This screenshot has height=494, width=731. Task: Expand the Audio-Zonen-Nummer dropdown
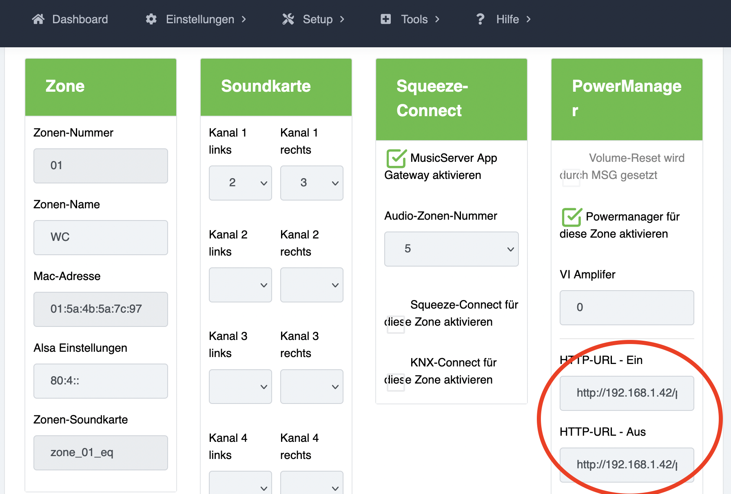451,249
